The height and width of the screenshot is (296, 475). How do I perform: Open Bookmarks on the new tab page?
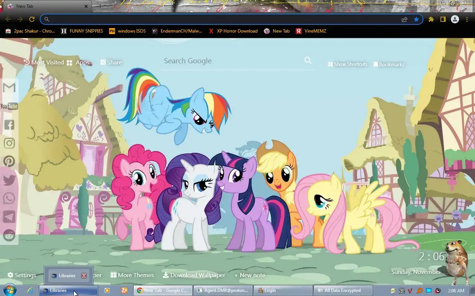point(389,64)
